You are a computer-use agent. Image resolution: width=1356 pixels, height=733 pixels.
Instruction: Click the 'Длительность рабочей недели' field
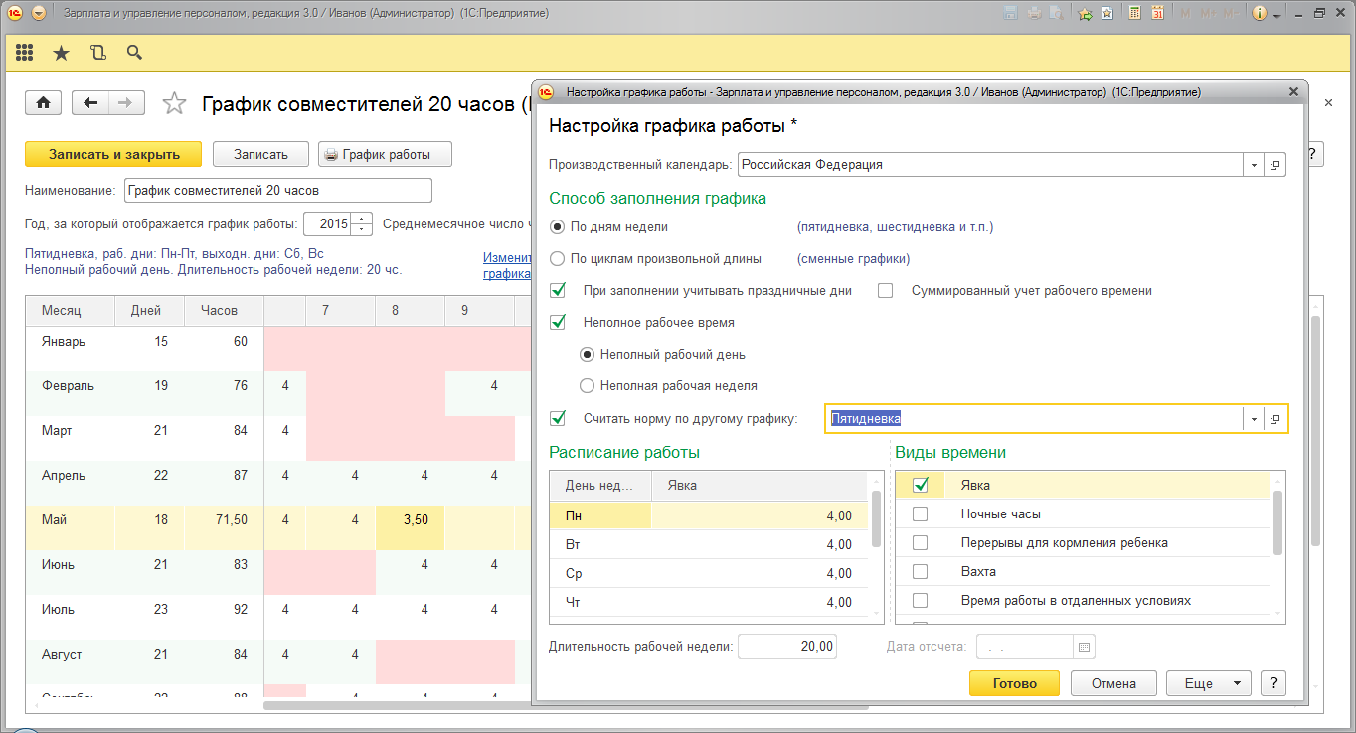click(787, 647)
